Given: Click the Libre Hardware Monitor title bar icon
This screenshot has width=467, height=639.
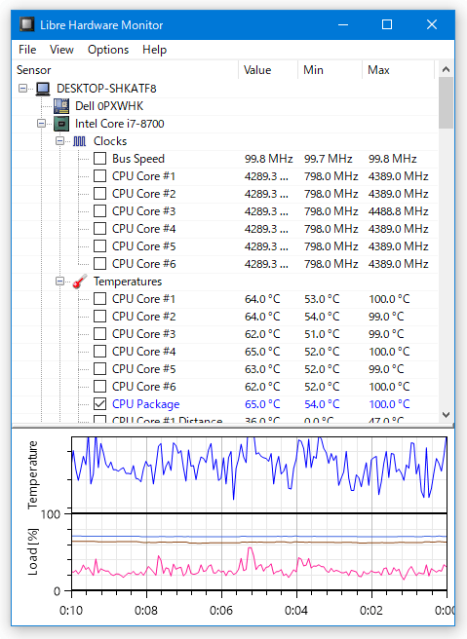Looking at the screenshot, I should (27, 24).
